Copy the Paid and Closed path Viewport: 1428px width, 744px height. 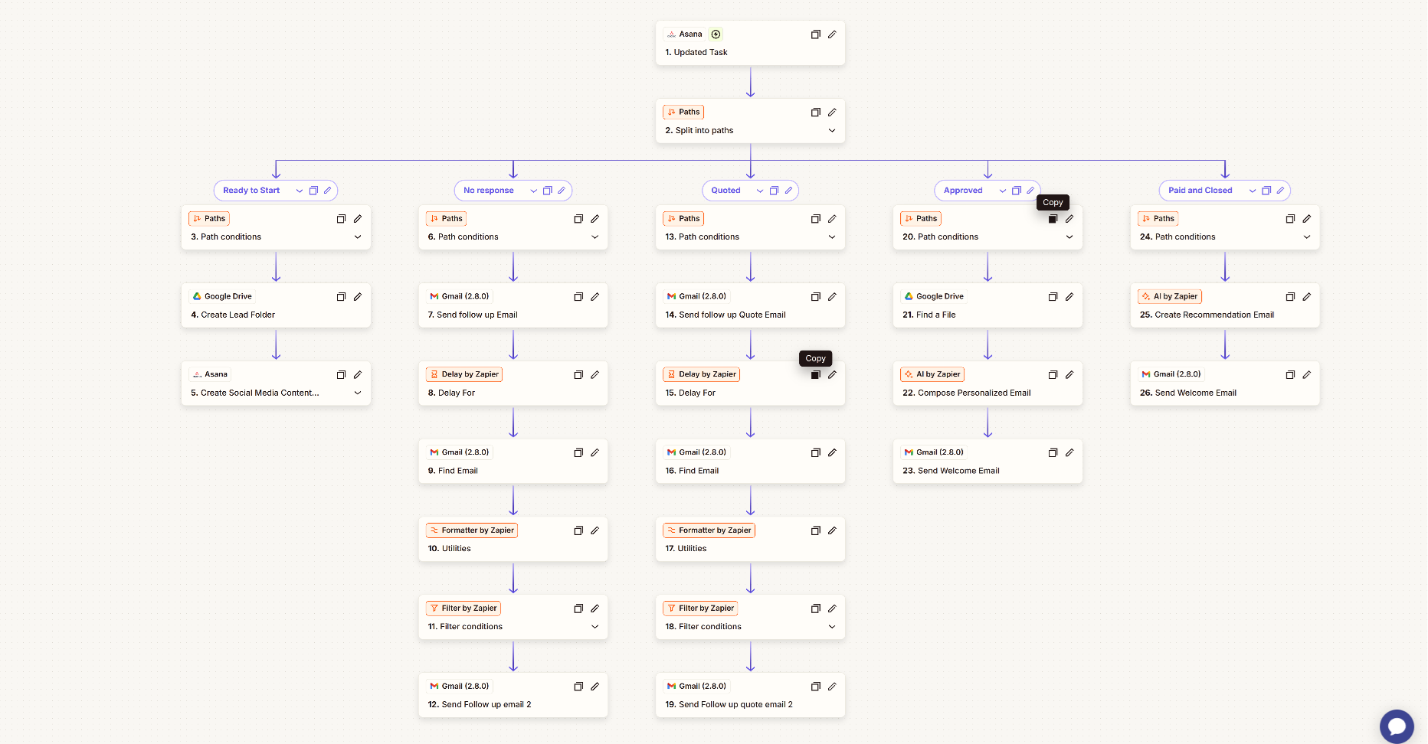[x=1266, y=191]
